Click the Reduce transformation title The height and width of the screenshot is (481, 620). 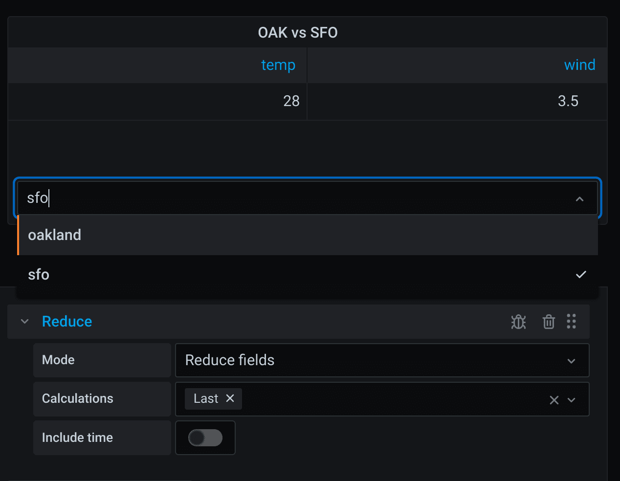[x=67, y=321]
